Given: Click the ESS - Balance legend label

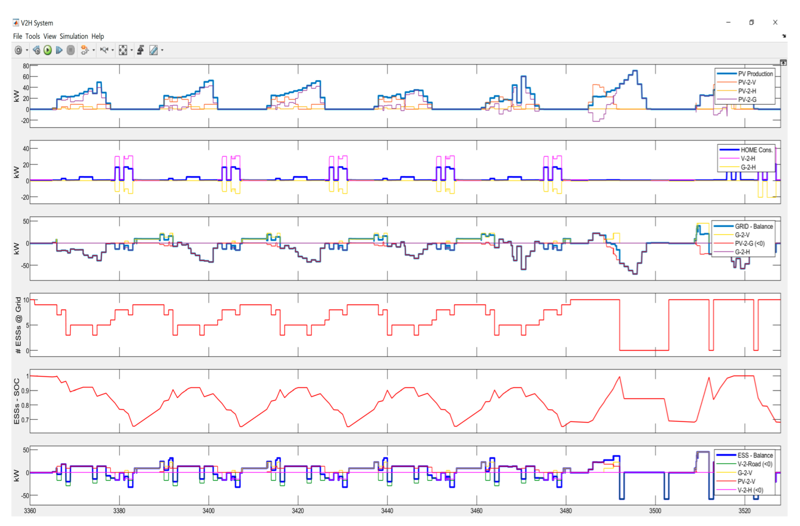Looking at the screenshot, I should pos(755,456).
